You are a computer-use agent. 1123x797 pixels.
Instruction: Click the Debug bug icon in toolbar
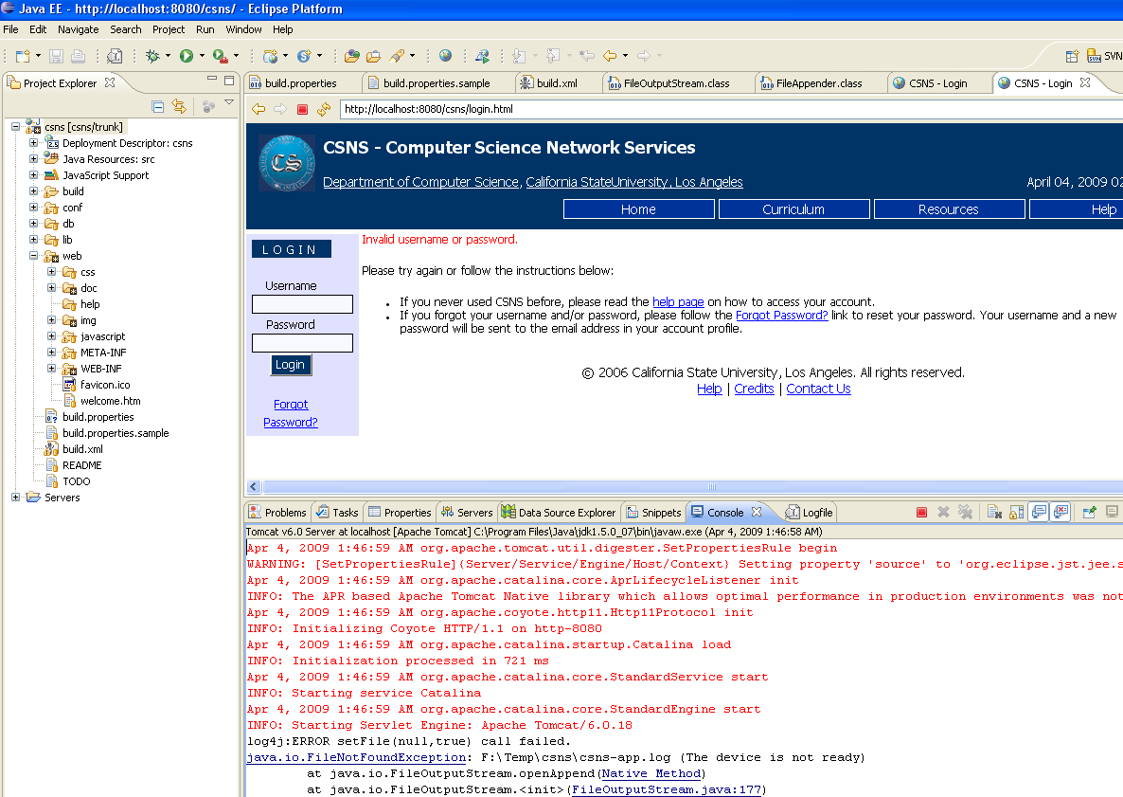pos(152,57)
